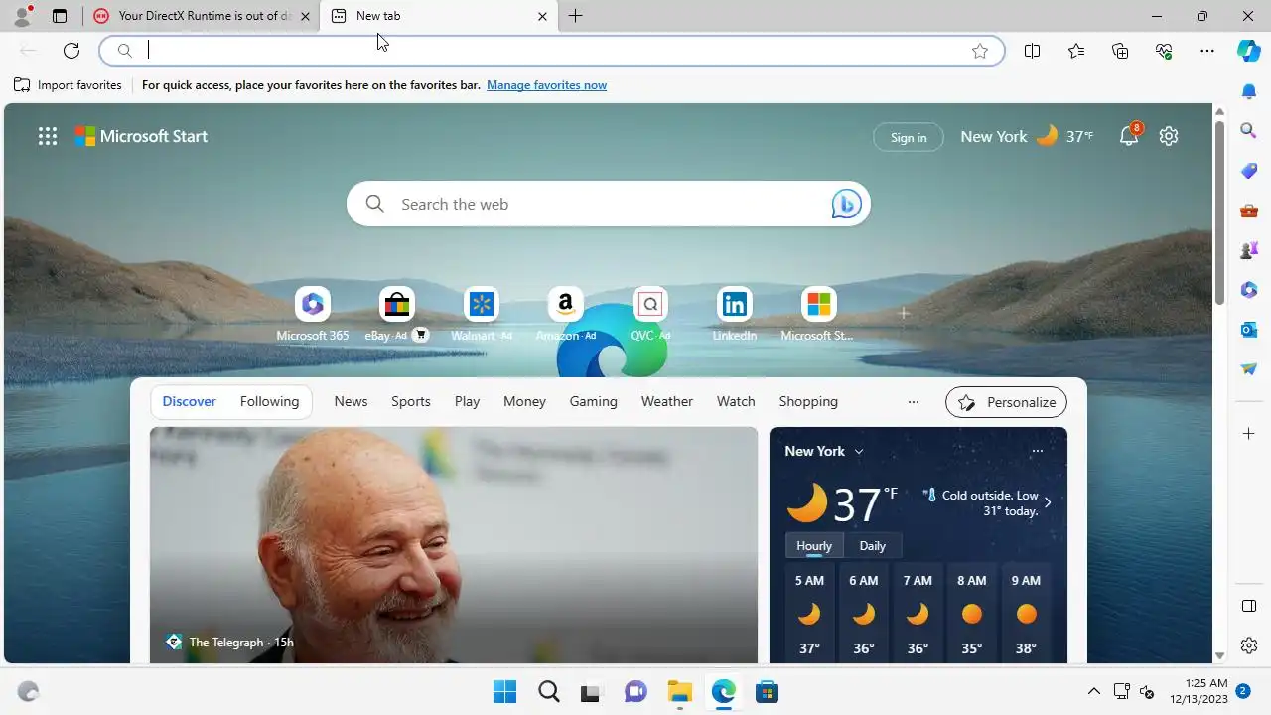Open File Explorer from the taskbar
Screen dimensions: 1271x715
(x=679, y=691)
